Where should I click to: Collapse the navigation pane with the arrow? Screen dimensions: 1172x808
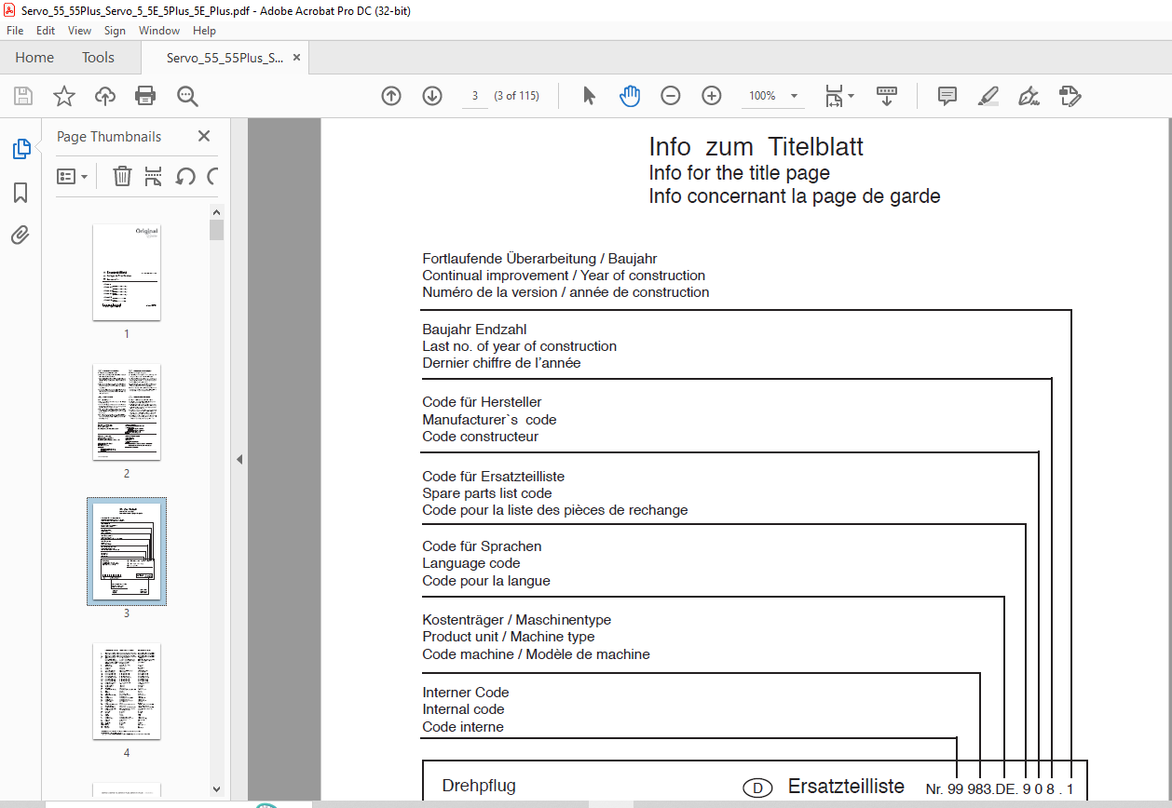pos(239,459)
